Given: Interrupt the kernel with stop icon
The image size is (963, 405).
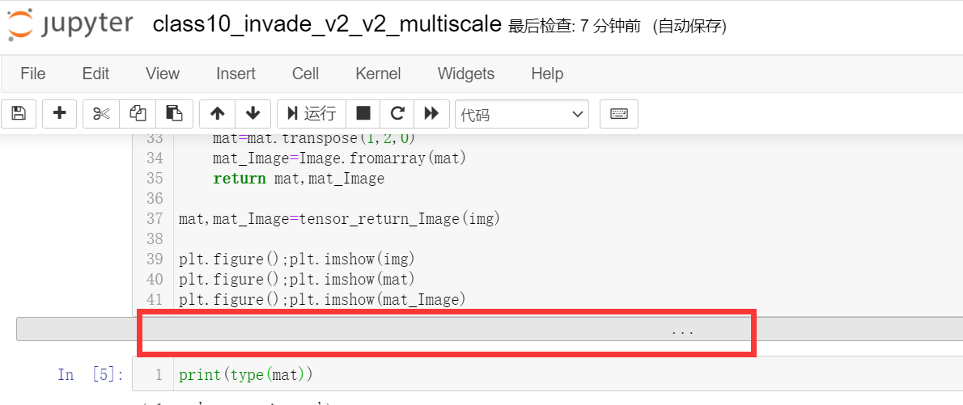Looking at the screenshot, I should (363, 114).
